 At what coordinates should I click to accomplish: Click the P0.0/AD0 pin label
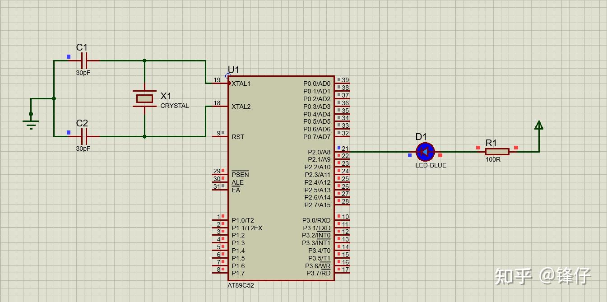click(317, 84)
